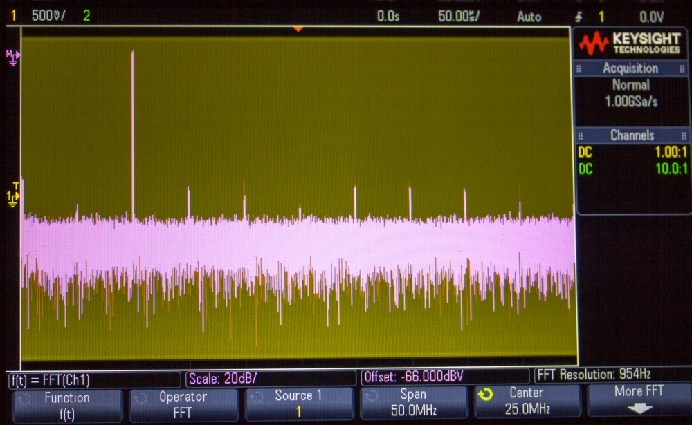
Task: Change the Source 1 softkey
Action: tap(299, 403)
